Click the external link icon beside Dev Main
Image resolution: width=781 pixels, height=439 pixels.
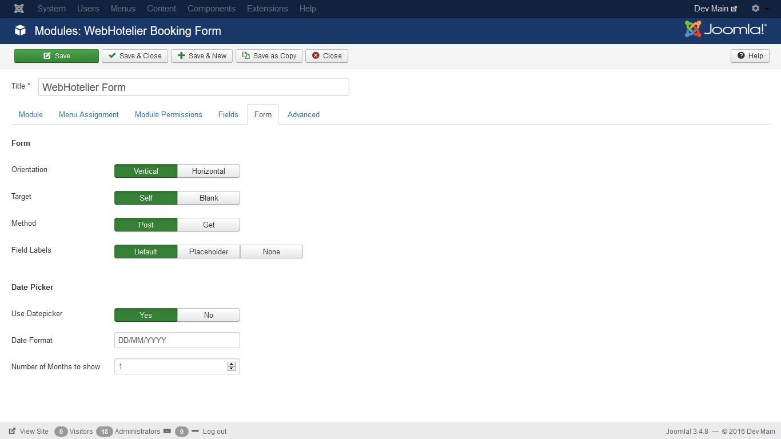coord(734,9)
